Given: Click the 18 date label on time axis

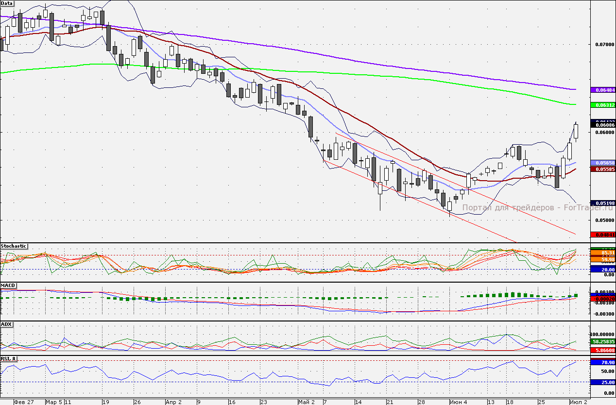Looking at the screenshot, I should coord(510,402).
